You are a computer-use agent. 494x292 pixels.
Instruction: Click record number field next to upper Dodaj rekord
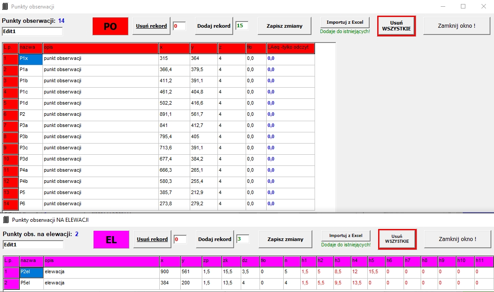242,26
